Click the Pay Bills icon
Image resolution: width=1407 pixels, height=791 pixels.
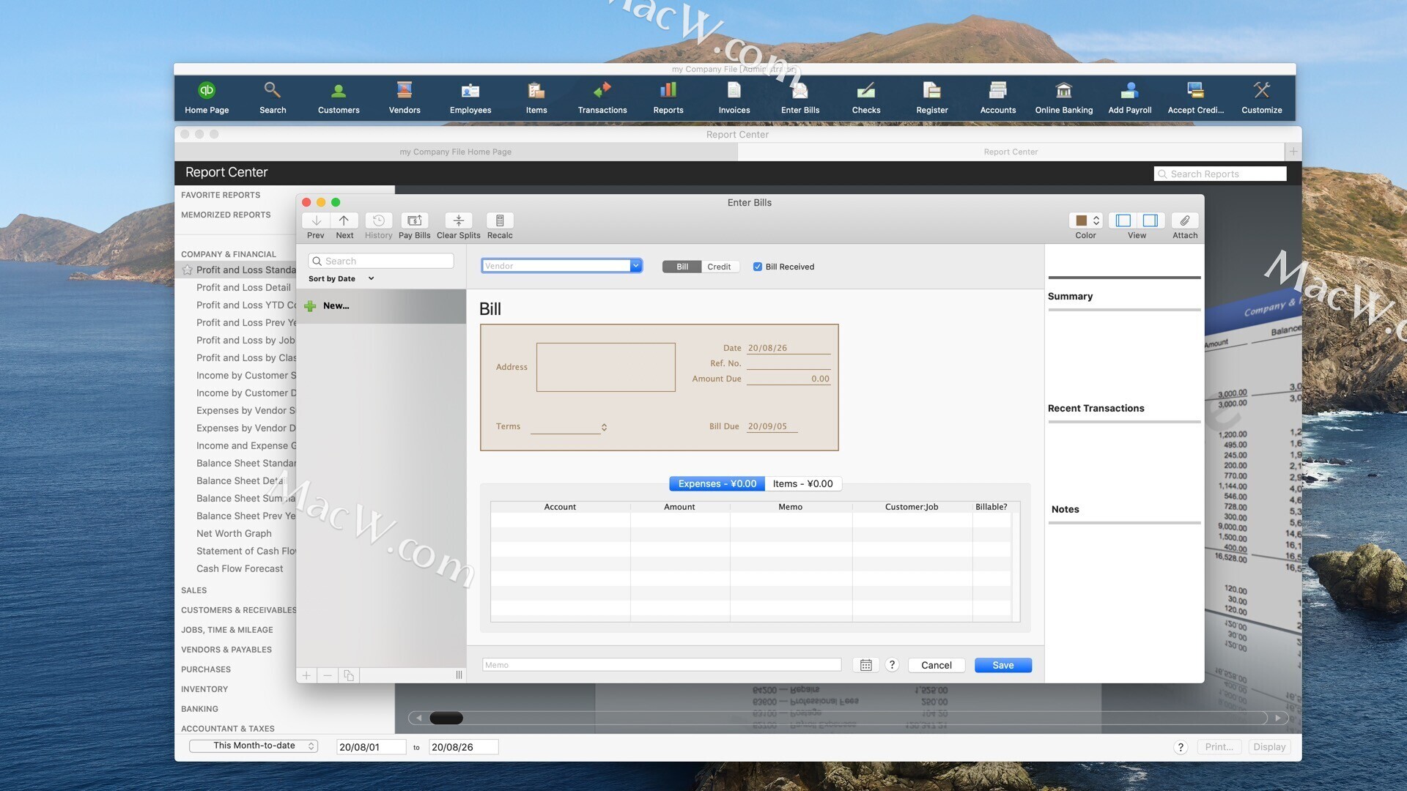[x=415, y=221]
